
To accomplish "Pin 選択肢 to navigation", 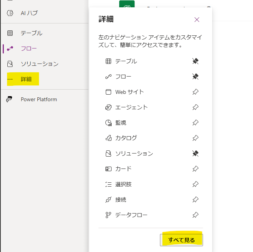I will [x=195, y=184].
